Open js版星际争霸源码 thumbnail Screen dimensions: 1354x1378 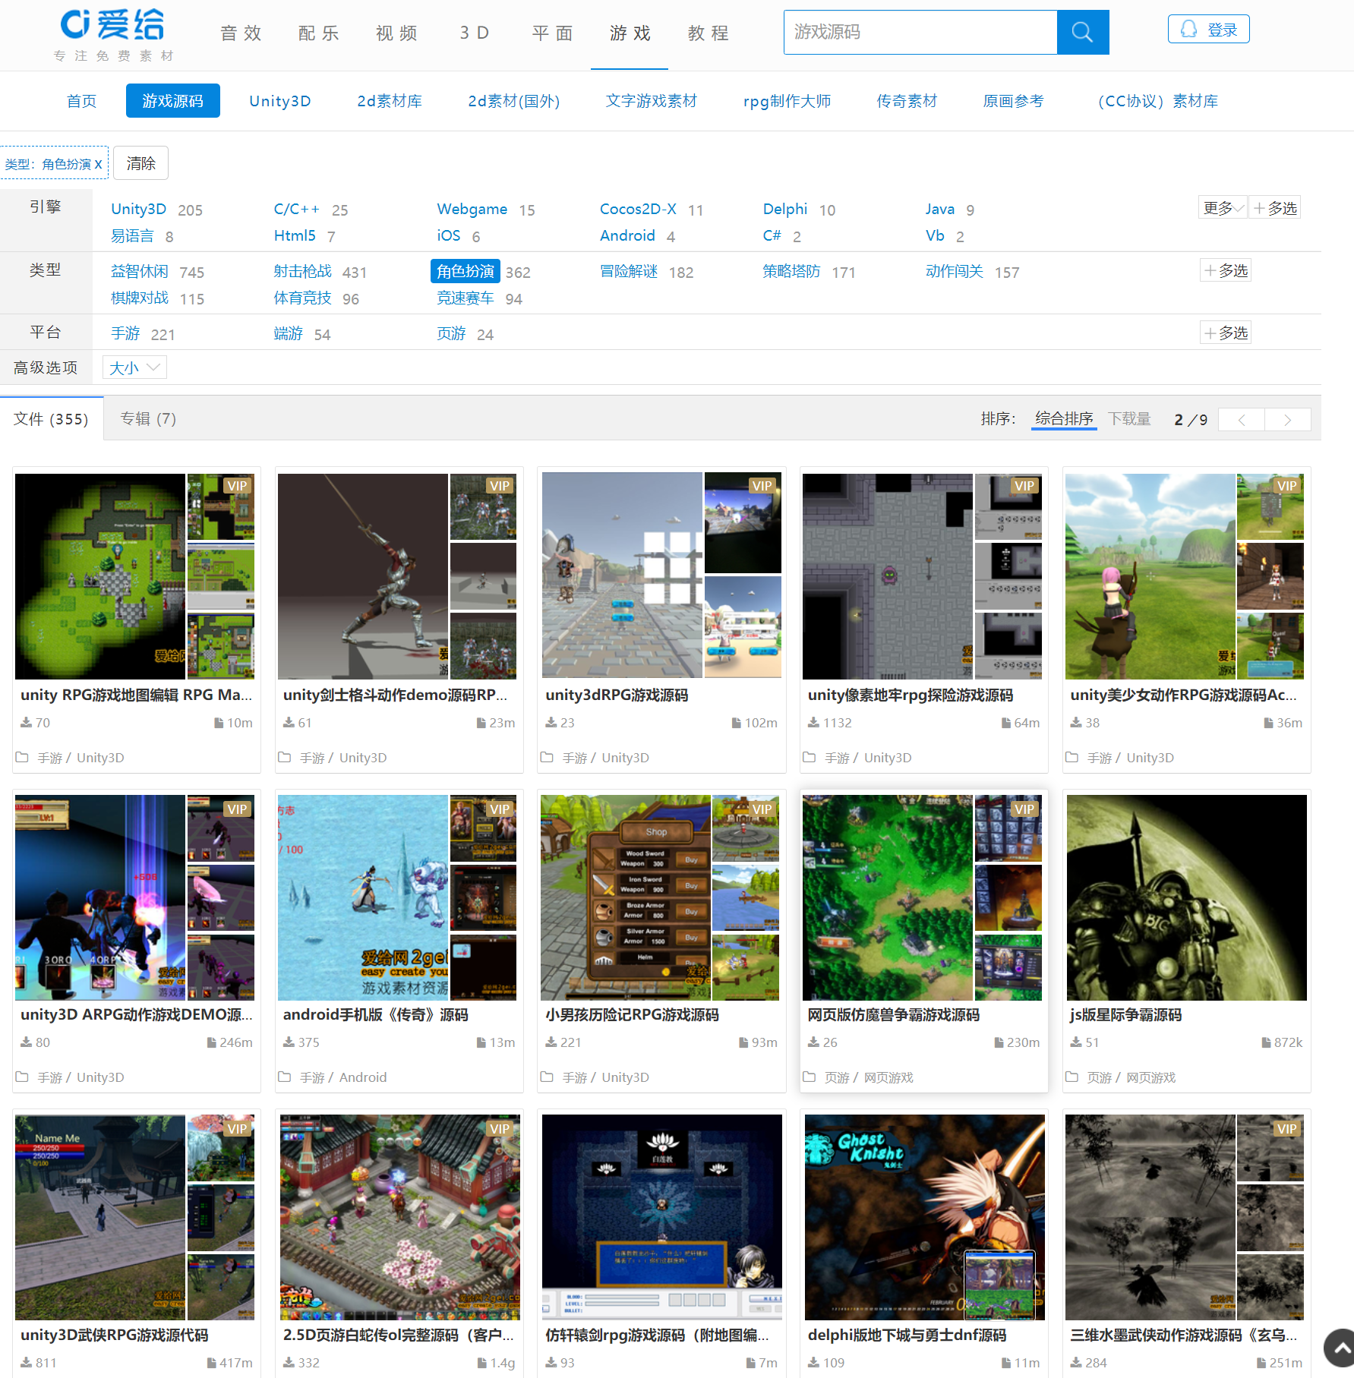click(1187, 897)
